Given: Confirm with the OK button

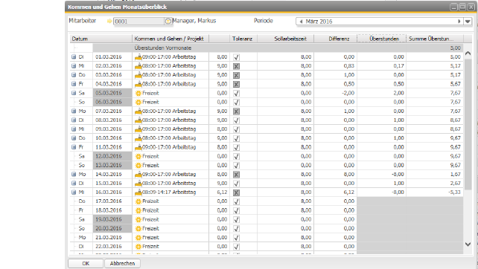Looking at the screenshot, I should click(x=86, y=263).
